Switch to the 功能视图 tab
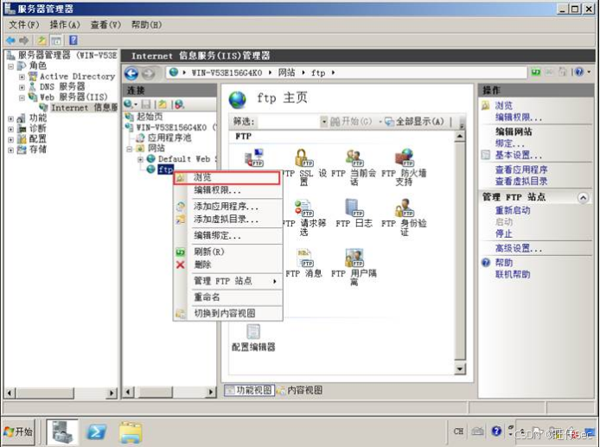Viewport: 600px width, 447px height. [249, 390]
